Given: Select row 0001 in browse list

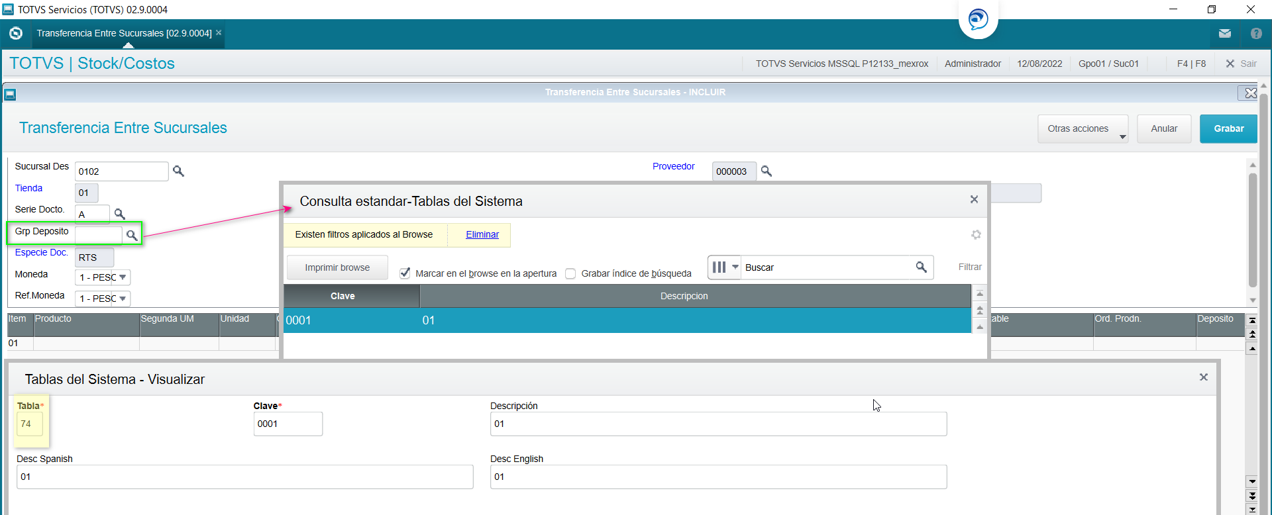Looking at the screenshot, I should 627,320.
